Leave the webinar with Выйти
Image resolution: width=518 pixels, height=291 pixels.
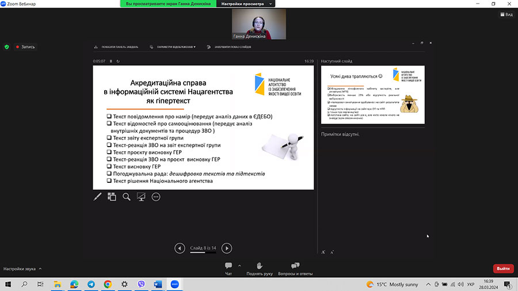pos(503,269)
